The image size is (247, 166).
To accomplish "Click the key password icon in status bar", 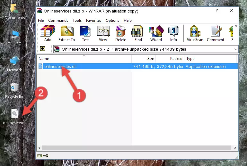I will tap(46, 156).
